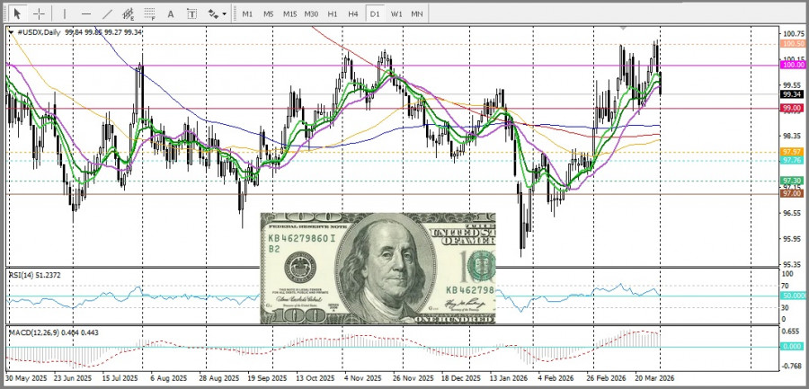Image resolution: width=809 pixels, height=389 pixels.
Task: Click the 97.97 orange level label
Action: pos(792,152)
